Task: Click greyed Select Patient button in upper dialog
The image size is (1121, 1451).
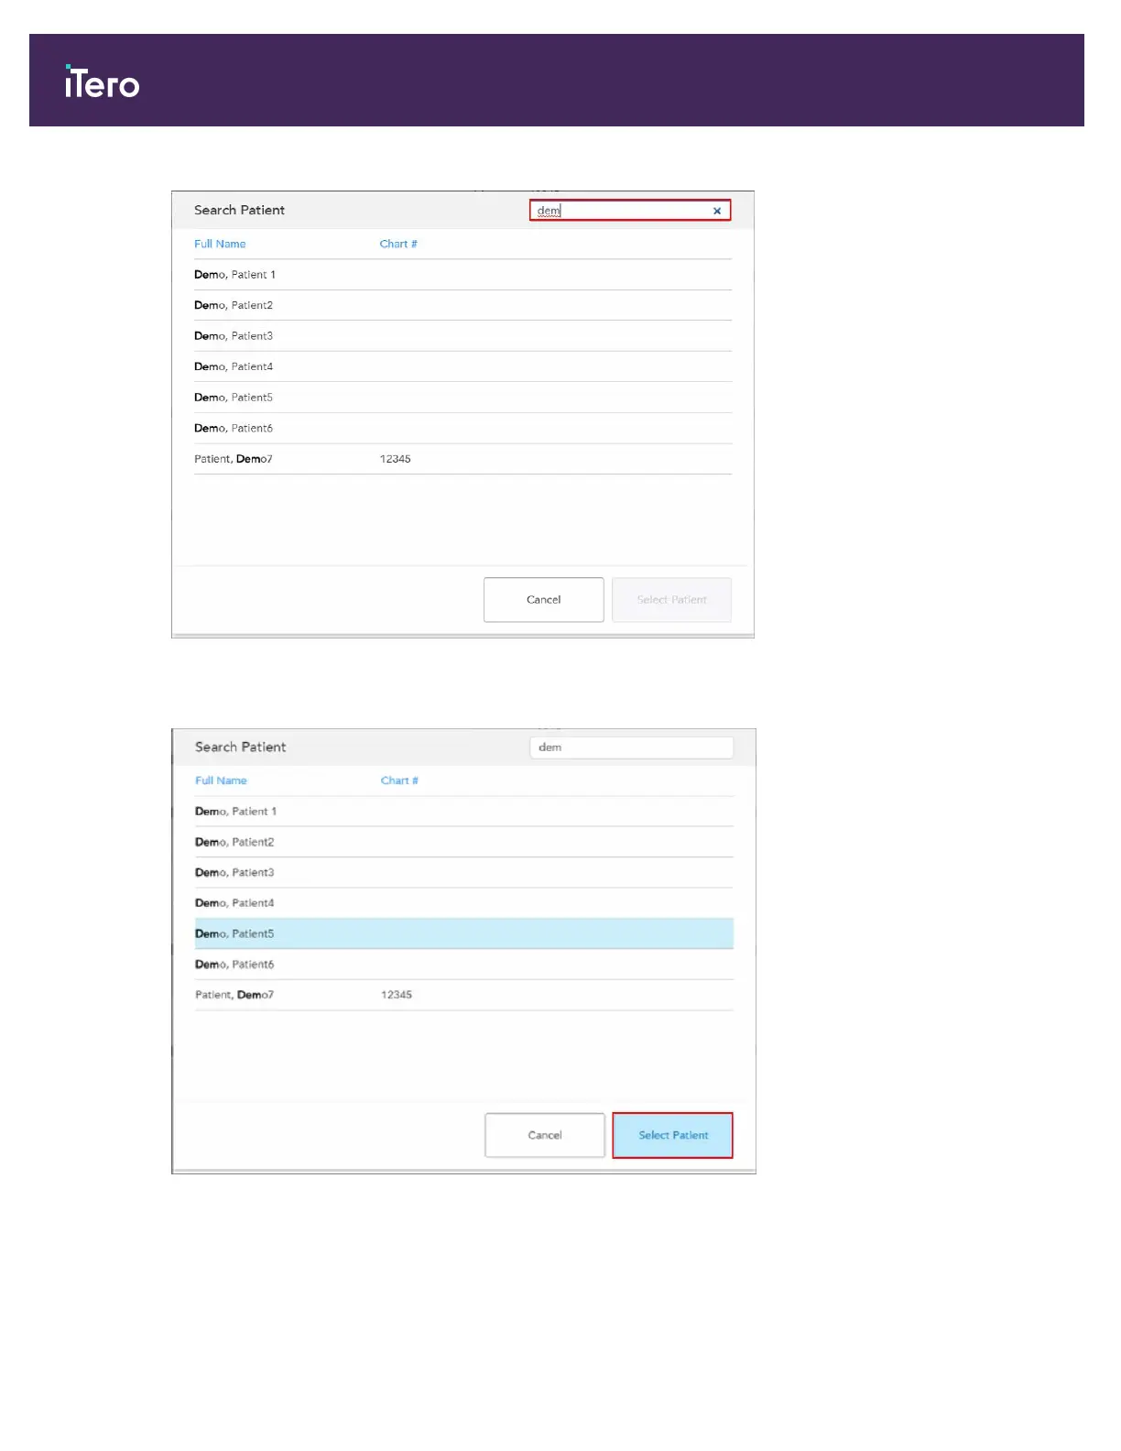Action: coord(672,600)
